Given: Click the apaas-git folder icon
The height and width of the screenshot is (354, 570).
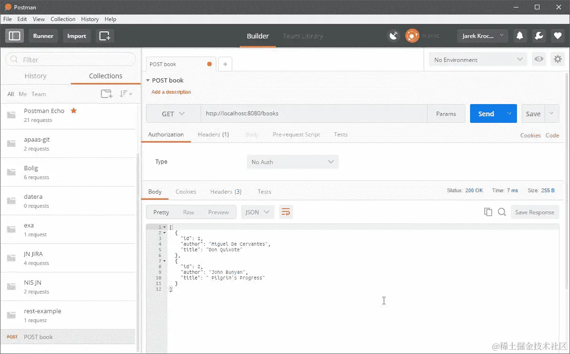Looking at the screenshot, I should 11,143.
